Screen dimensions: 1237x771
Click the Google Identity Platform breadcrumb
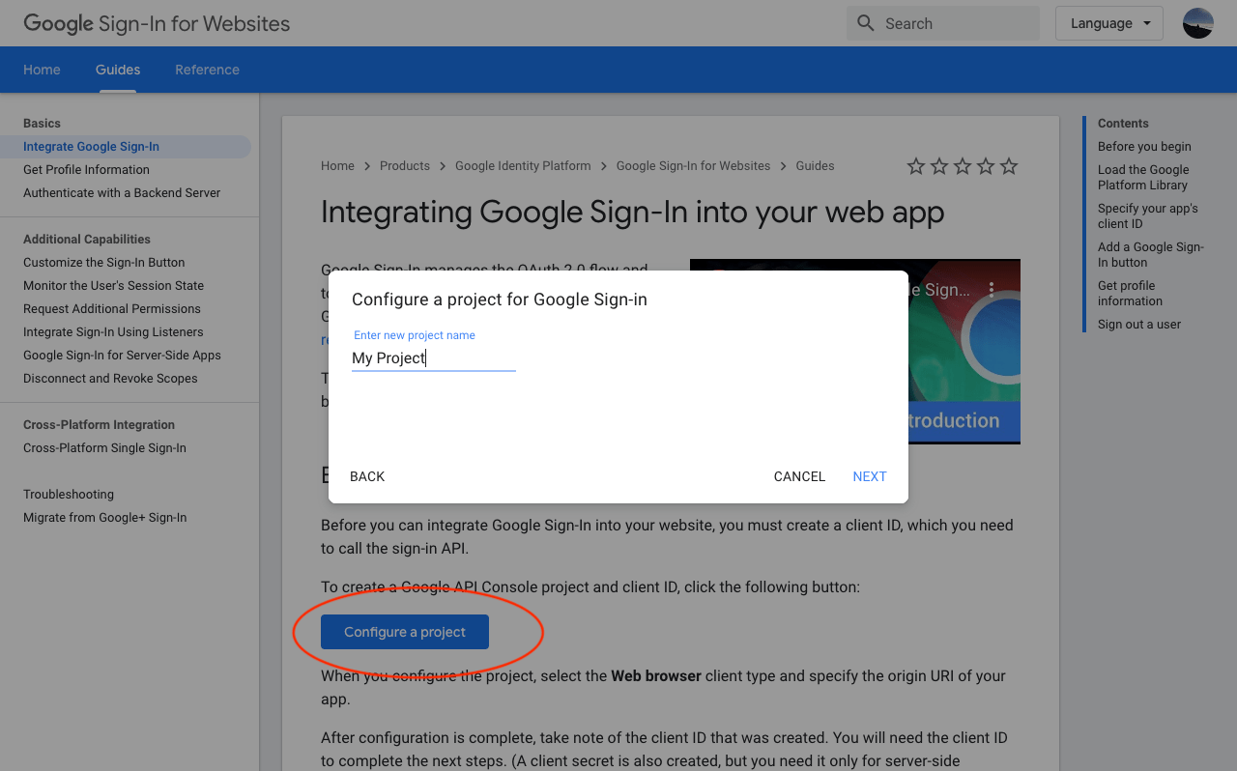[x=523, y=166]
